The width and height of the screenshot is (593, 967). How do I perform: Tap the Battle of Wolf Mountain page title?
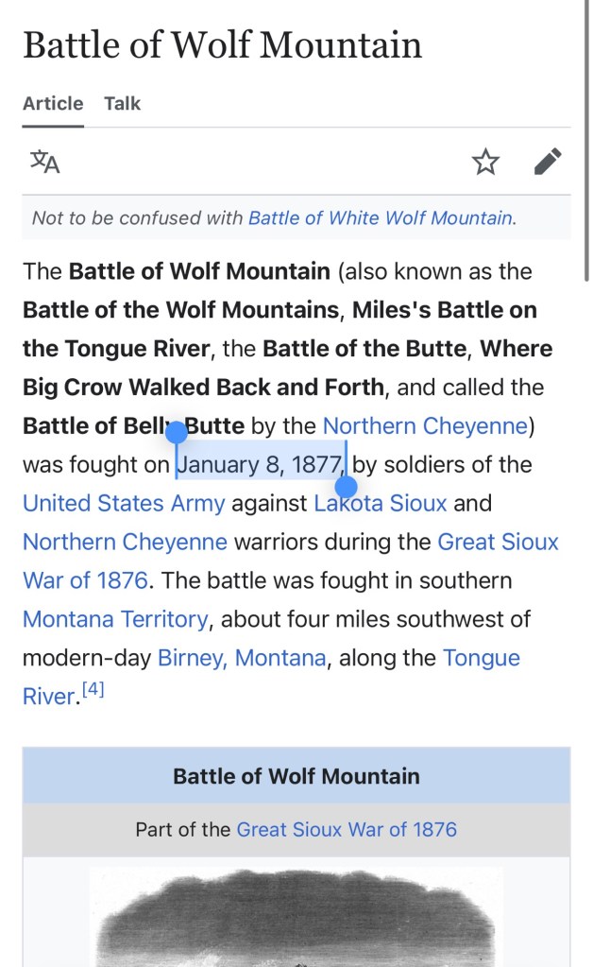(222, 45)
